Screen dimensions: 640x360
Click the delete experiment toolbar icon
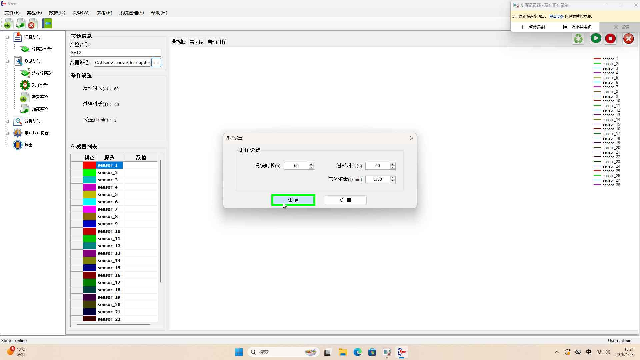tap(32, 24)
